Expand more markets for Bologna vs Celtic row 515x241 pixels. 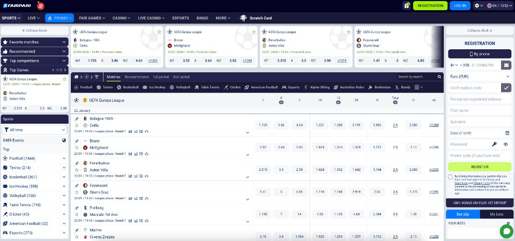point(248,132)
